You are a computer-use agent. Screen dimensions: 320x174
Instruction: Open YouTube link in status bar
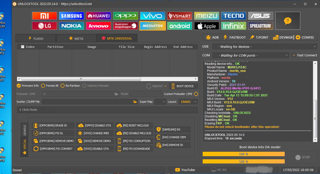(x=185, y=170)
